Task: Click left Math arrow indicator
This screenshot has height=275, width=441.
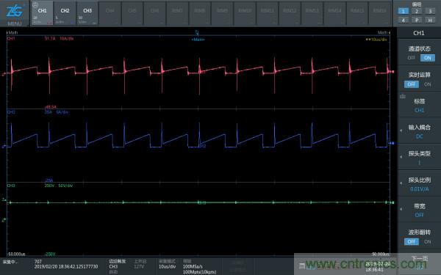Action: [x=12, y=32]
